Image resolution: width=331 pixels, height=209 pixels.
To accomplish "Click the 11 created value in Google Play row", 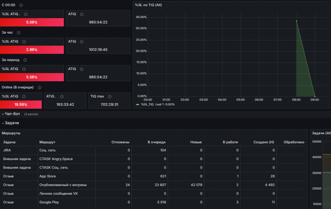I will point(273,202).
